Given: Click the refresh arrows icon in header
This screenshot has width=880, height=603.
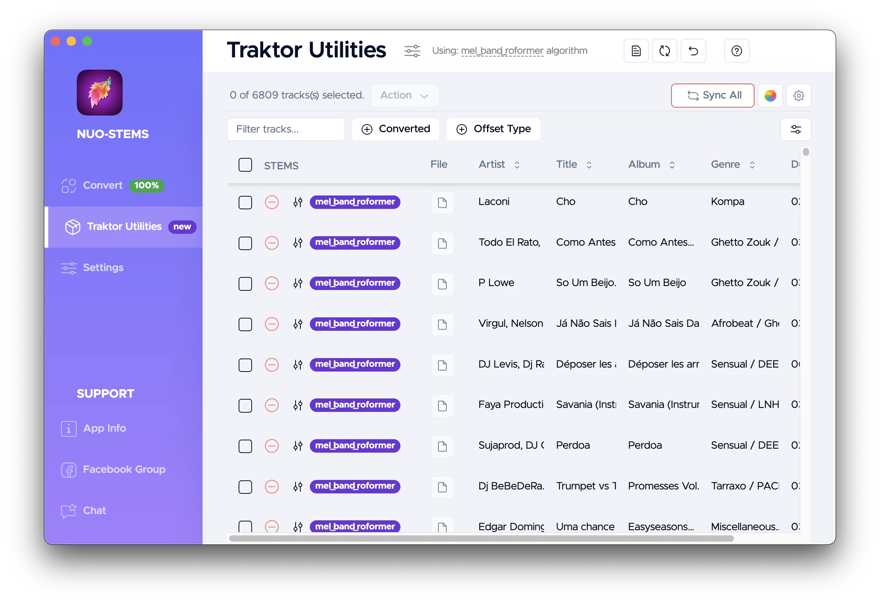Looking at the screenshot, I should tap(664, 51).
